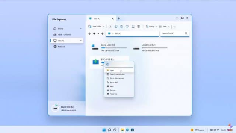Click Local Disk (D:) storage usage bar
236x133 pixels.
[155, 48]
